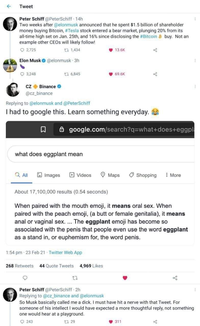Share Elon Musk's tweet

pos(155,74)
